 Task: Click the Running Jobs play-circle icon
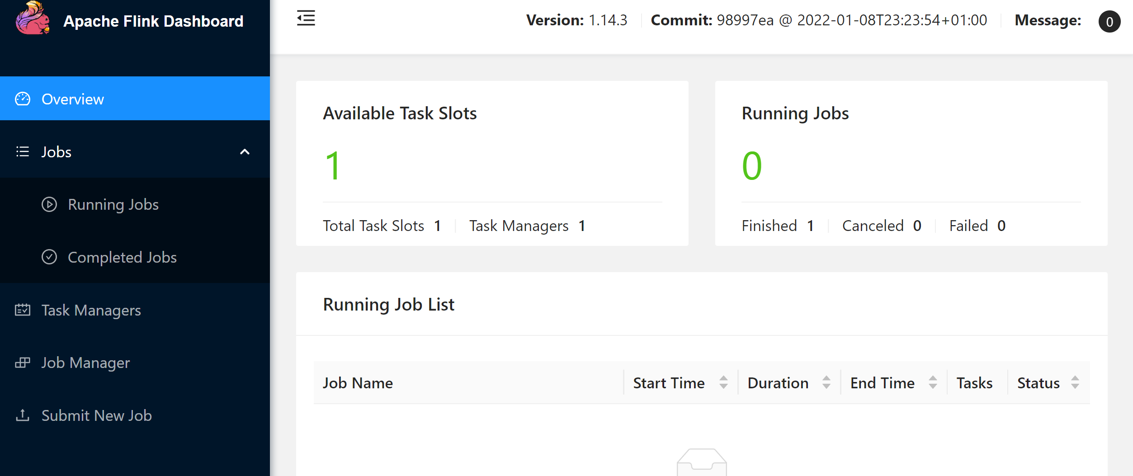49,205
